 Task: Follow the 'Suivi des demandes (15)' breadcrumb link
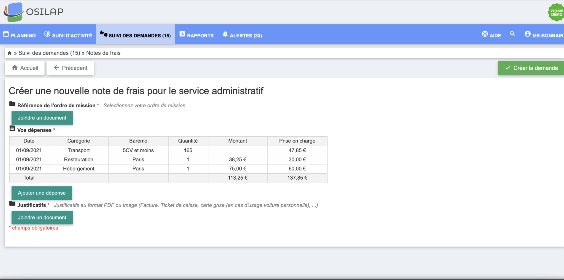pos(49,53)
